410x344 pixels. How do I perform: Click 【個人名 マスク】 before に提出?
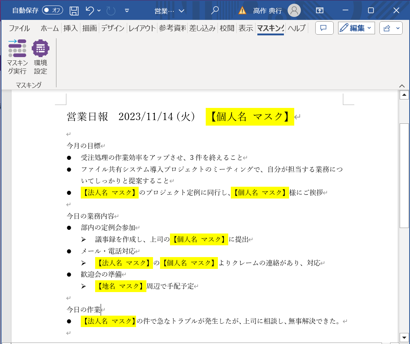coord(199,239)
